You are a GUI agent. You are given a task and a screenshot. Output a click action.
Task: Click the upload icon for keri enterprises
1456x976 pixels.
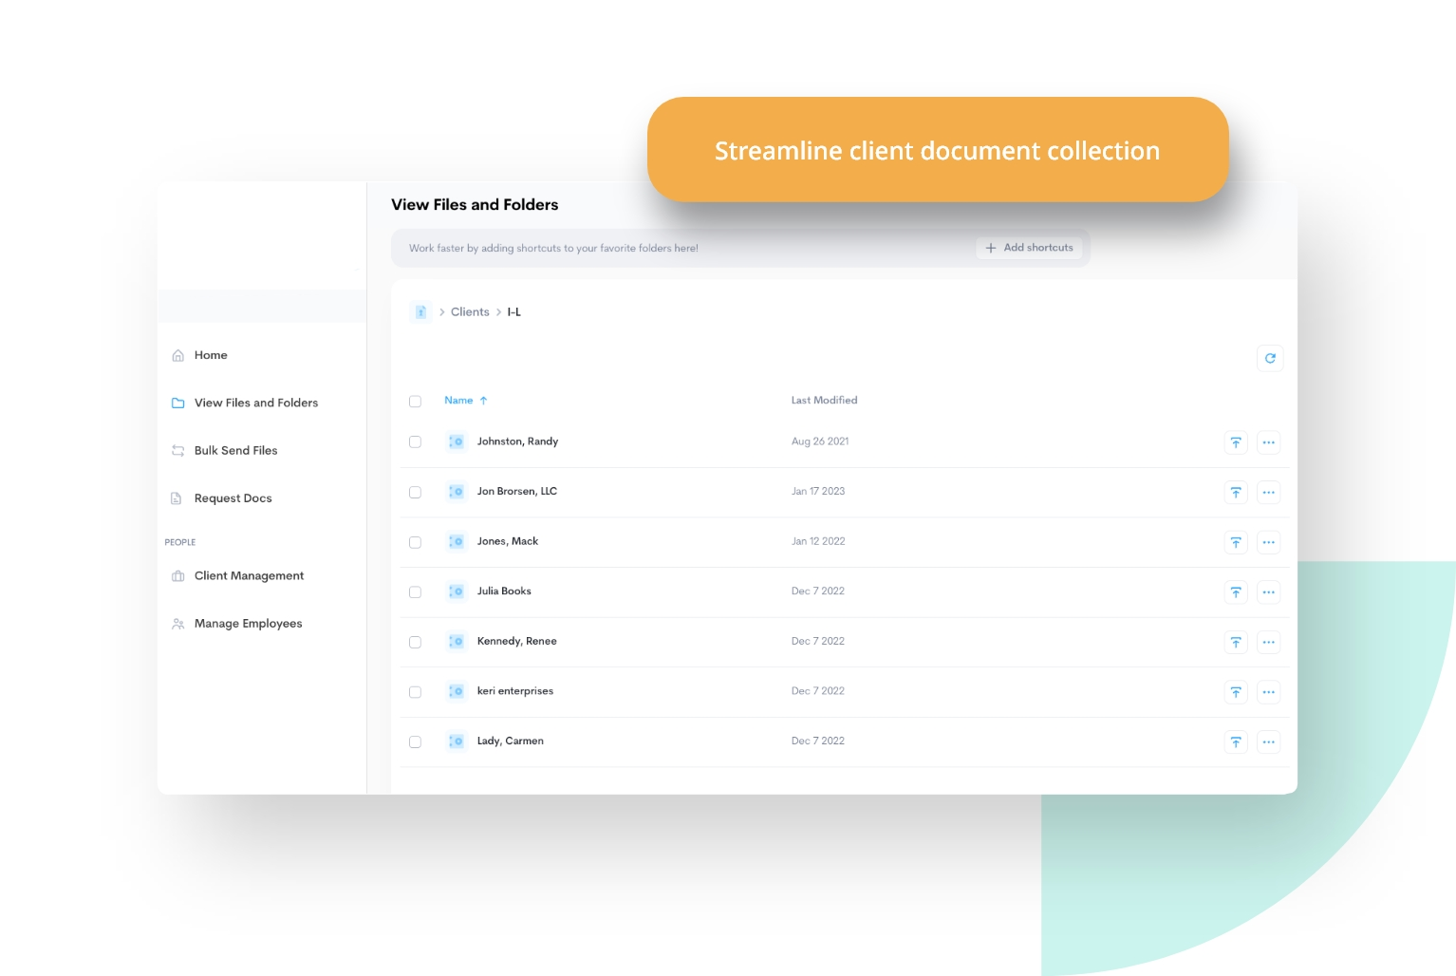(x=1236, y=691)
